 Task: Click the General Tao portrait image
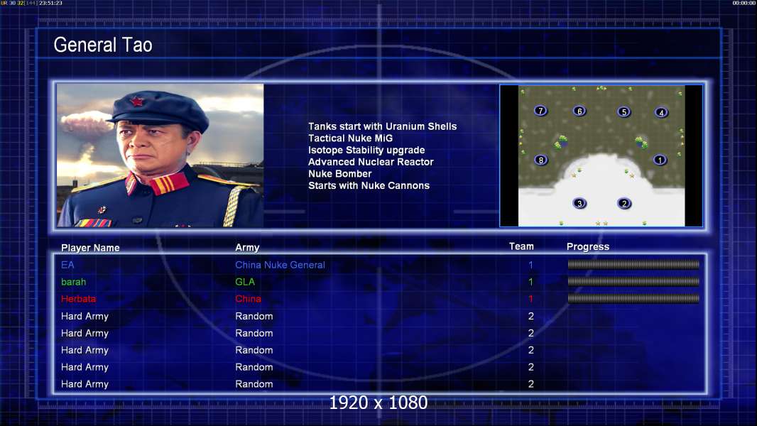click(x=160, y=155)
